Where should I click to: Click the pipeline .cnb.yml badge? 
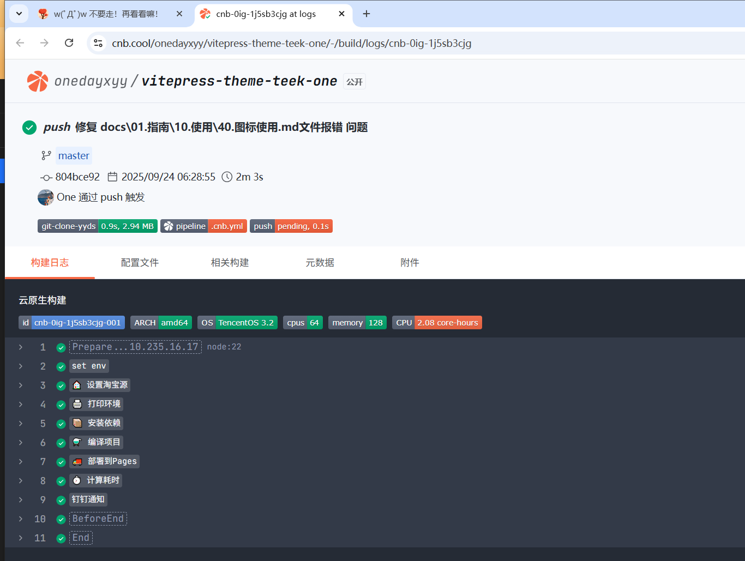203,226
